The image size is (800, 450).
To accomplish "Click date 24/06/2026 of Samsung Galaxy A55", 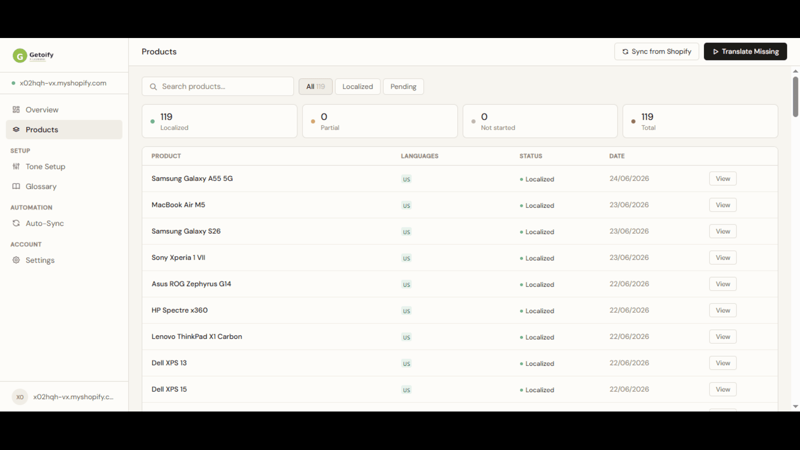I will pyautogui.click(x=629, y=178).
